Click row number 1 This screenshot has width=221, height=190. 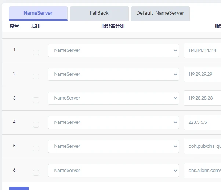tap(14, 50)
